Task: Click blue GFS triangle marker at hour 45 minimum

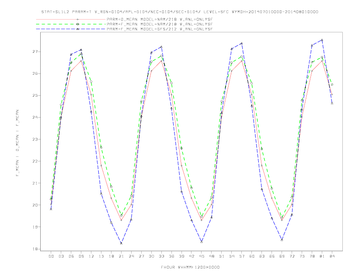Action: tap(202, 242)
